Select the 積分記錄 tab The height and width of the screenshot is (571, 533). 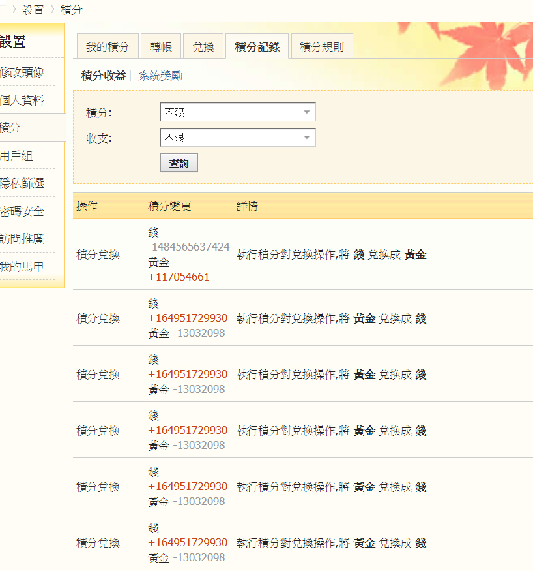pos(257,47)
